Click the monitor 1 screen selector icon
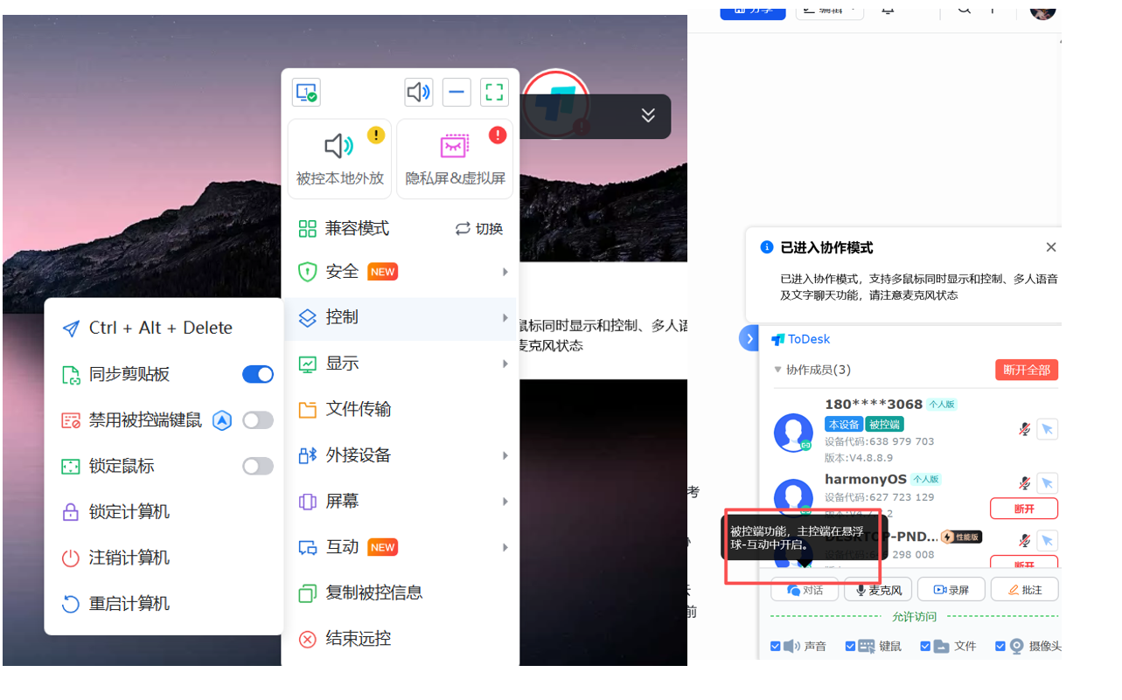1122x700 pixels. [x=306, y=92]
